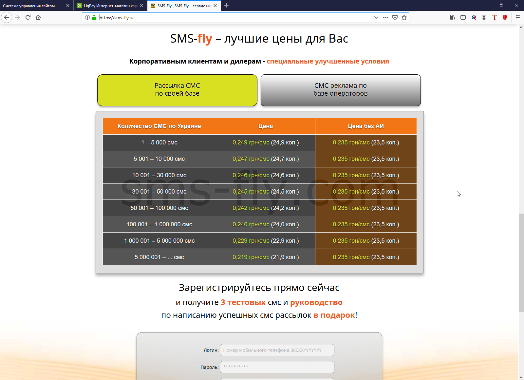The width and height of the screenshot is (524, 380).
Task: Click the 0,219 грн/смс price cell
Action: pyautogui.click(x=266, y=257)
